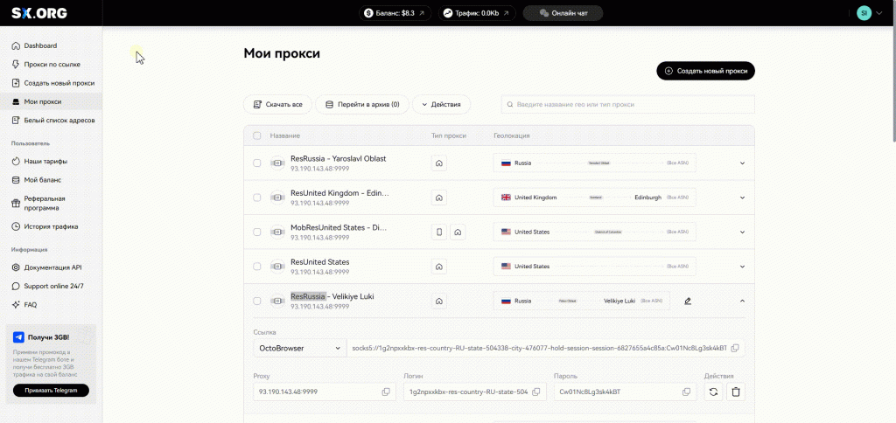Click home icon in MobResUnited States row

(x=458, y=232)
